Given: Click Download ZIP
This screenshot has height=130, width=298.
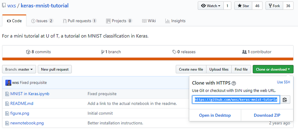Looking at the screenshot, I should (267, 115).
